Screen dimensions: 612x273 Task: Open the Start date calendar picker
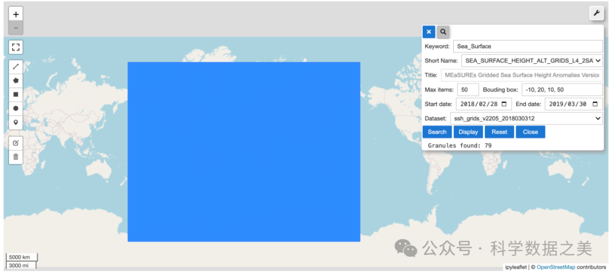tap(504, 104)
